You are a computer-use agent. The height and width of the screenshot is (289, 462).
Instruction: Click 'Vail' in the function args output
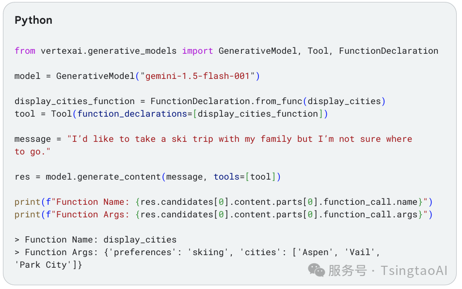[359, 252]
